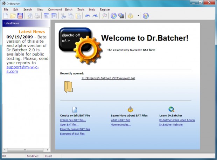Image resolution: width=217 pixels, height=160 pixels.
Task: Click the Cut scissors icon
Action: pos(63,16)
